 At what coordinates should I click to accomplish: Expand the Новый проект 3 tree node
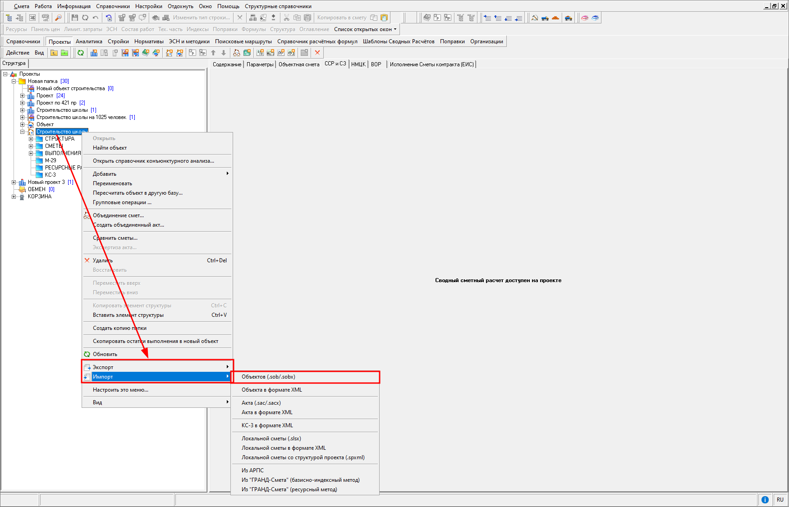[x=14, y=182]
